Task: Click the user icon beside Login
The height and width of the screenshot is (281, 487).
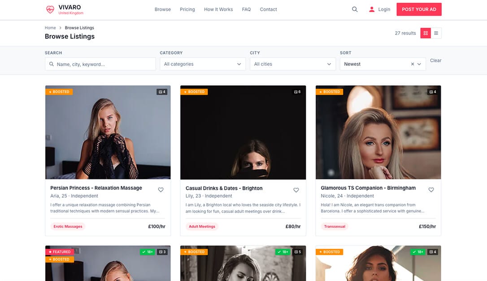Action: (x=371, y=9)
